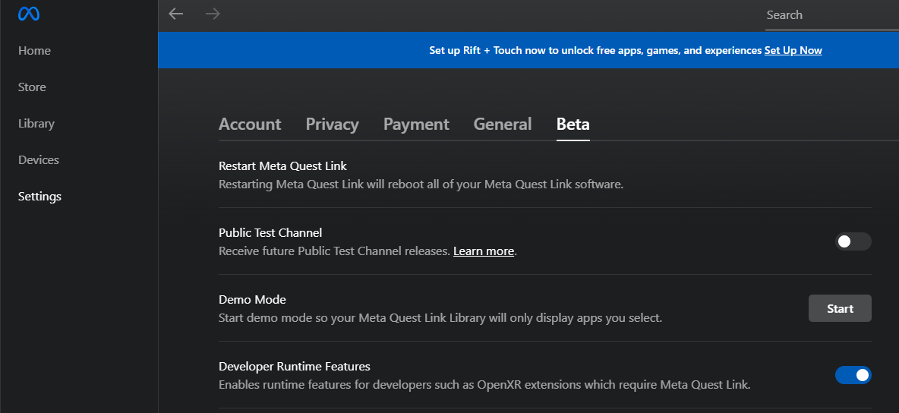The image size is (899, 413).
Task: Open the Privacy settings tab
Action: [332, 125]
